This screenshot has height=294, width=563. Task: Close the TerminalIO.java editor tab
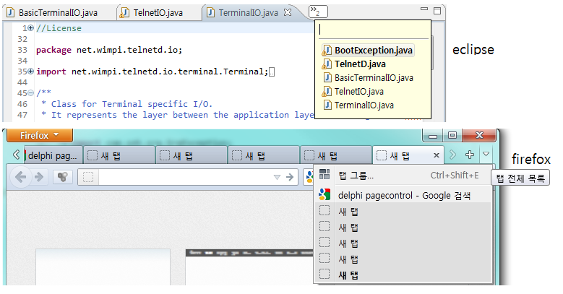click(288, 12)
